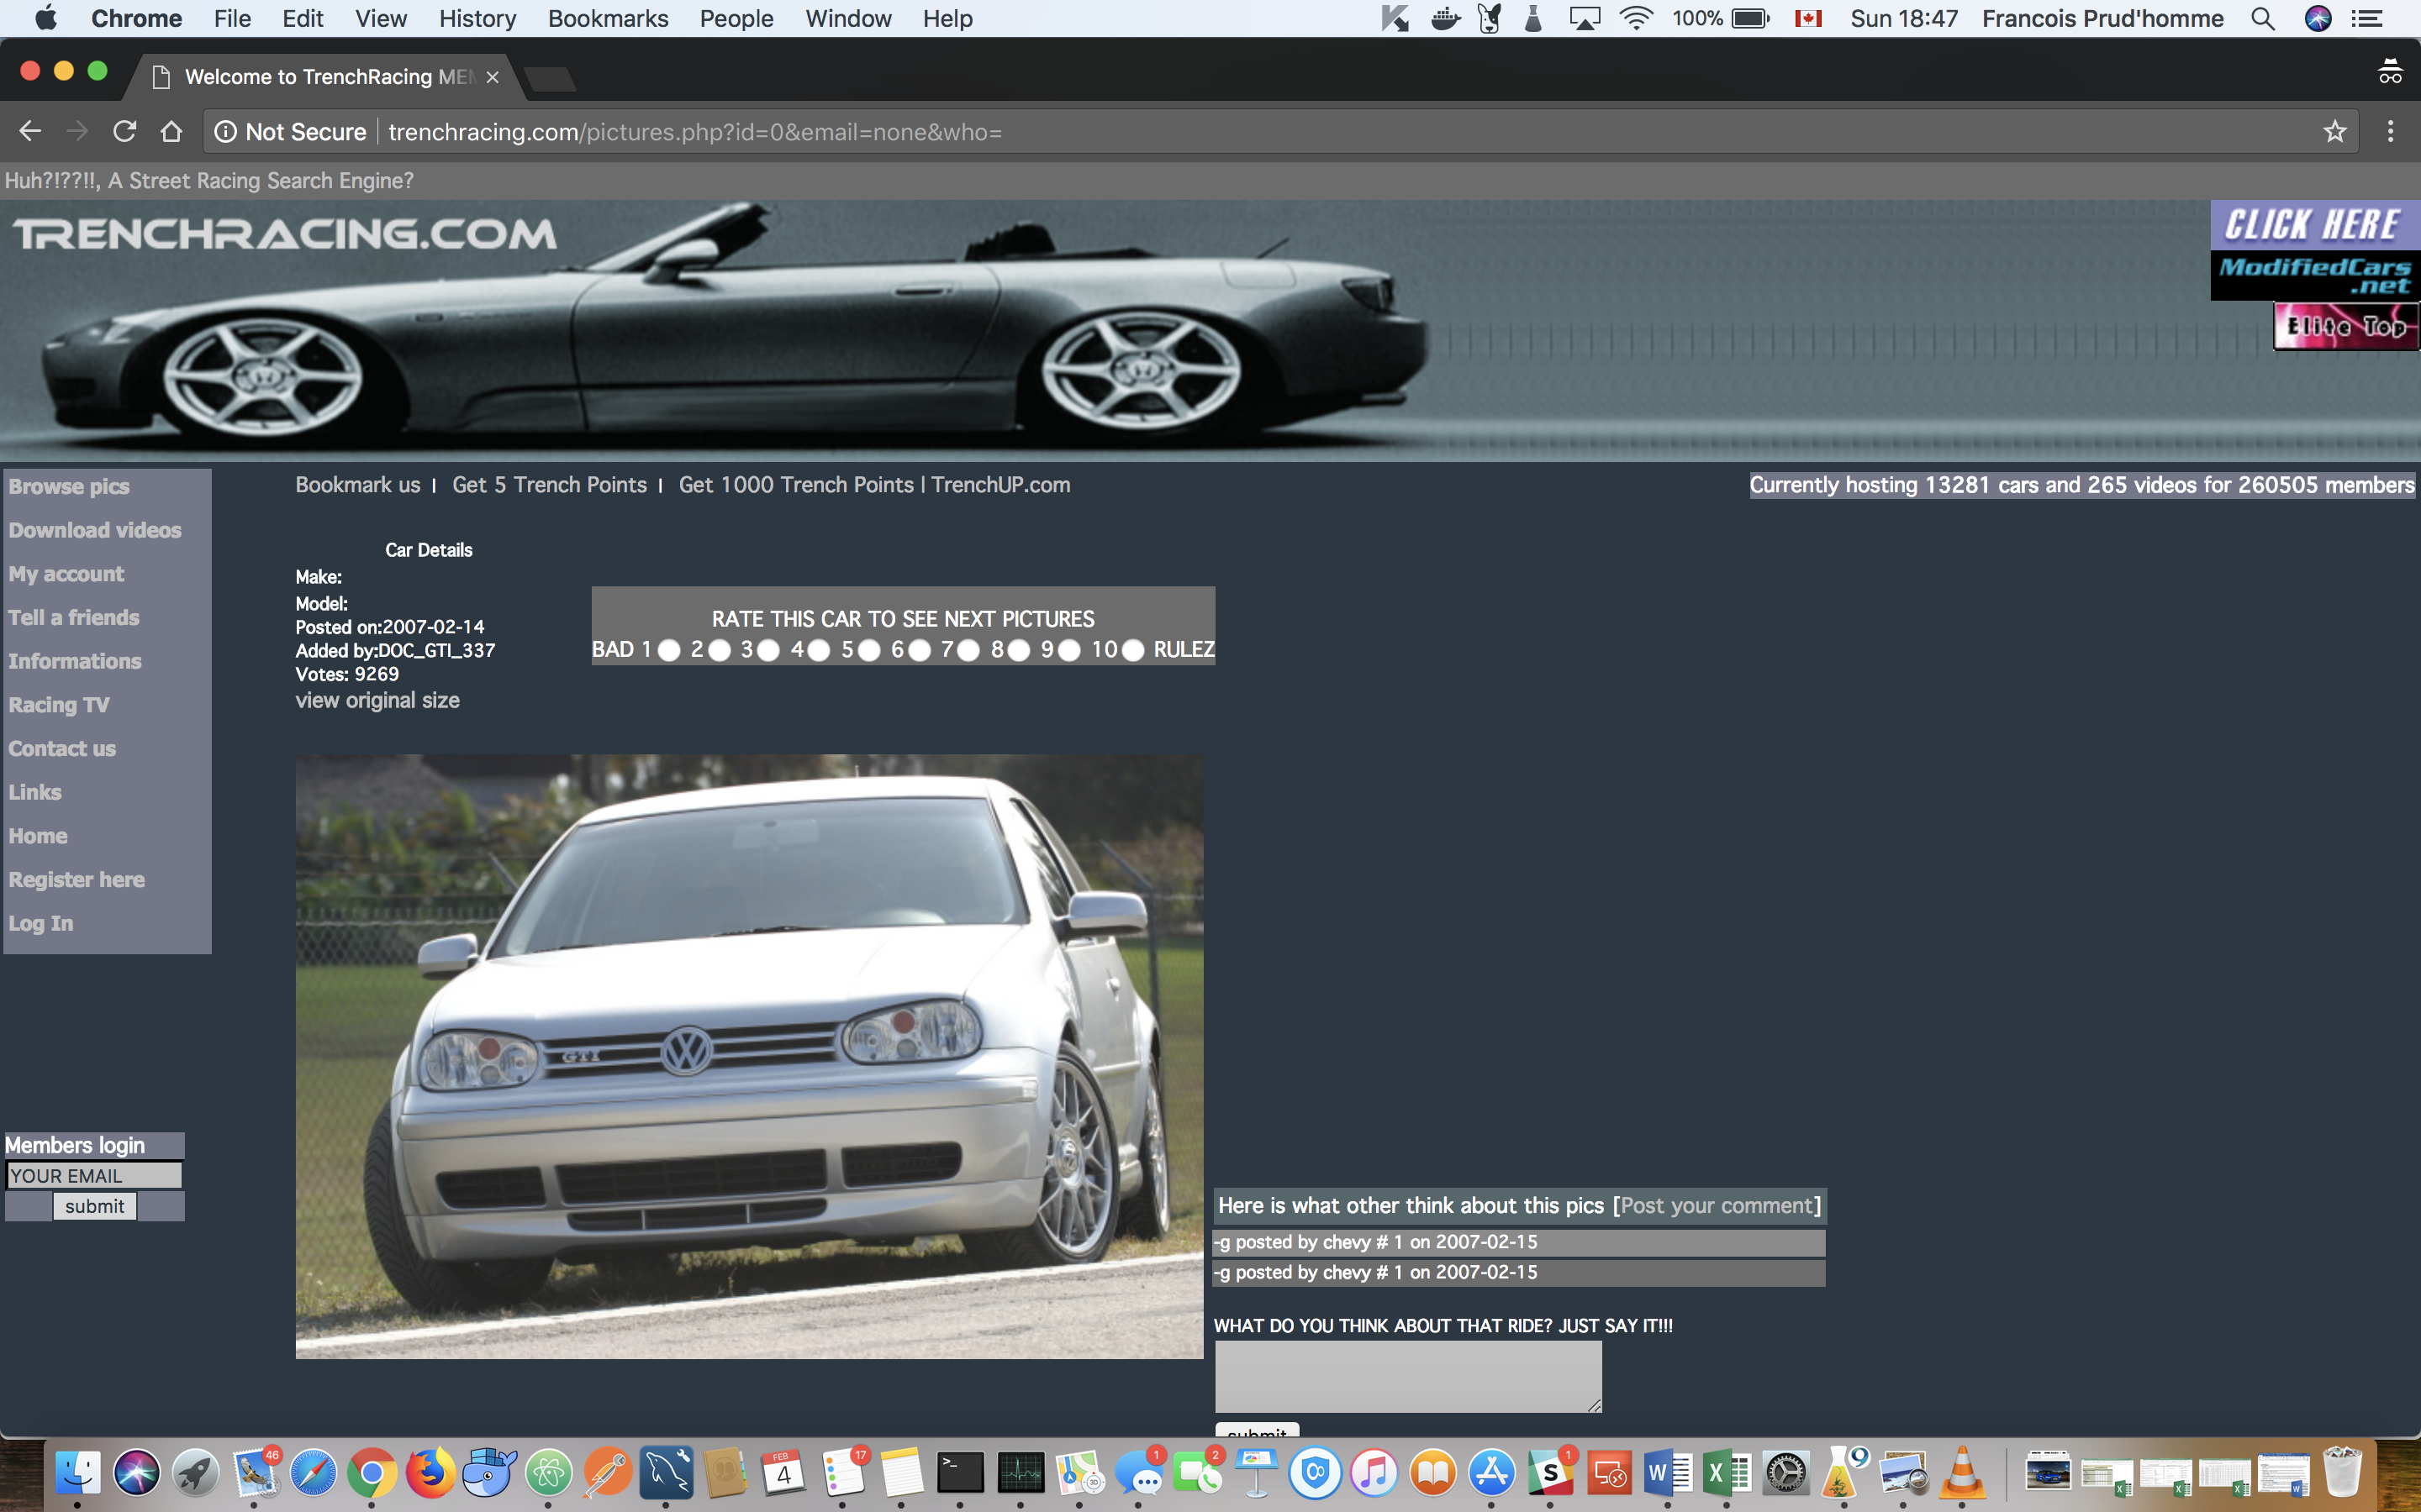Launch Microsoft Word from the dock
2421x1512 pixels.
1668,1472
